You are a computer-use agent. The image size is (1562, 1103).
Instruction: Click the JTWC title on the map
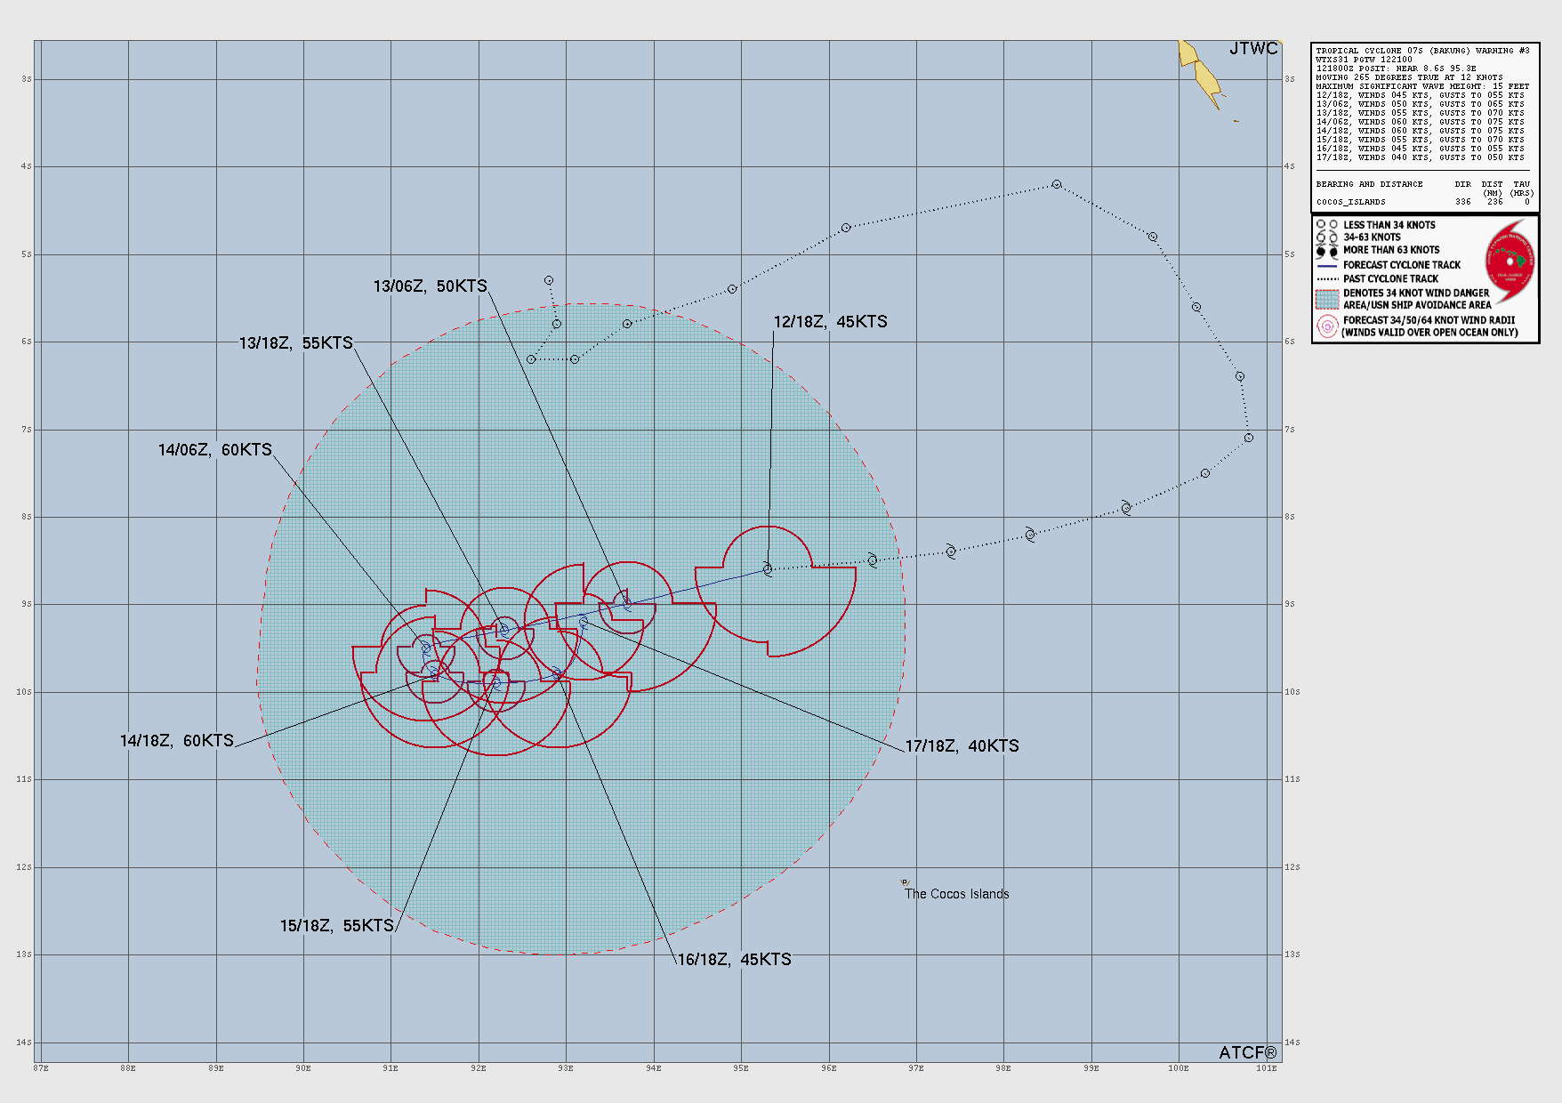pos(1252,49)
